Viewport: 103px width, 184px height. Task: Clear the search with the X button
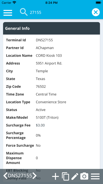pyautogui.click(x=96, y=12)
